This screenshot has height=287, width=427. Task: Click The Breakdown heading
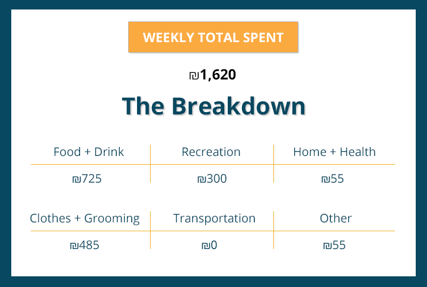[x=213, y=107]
